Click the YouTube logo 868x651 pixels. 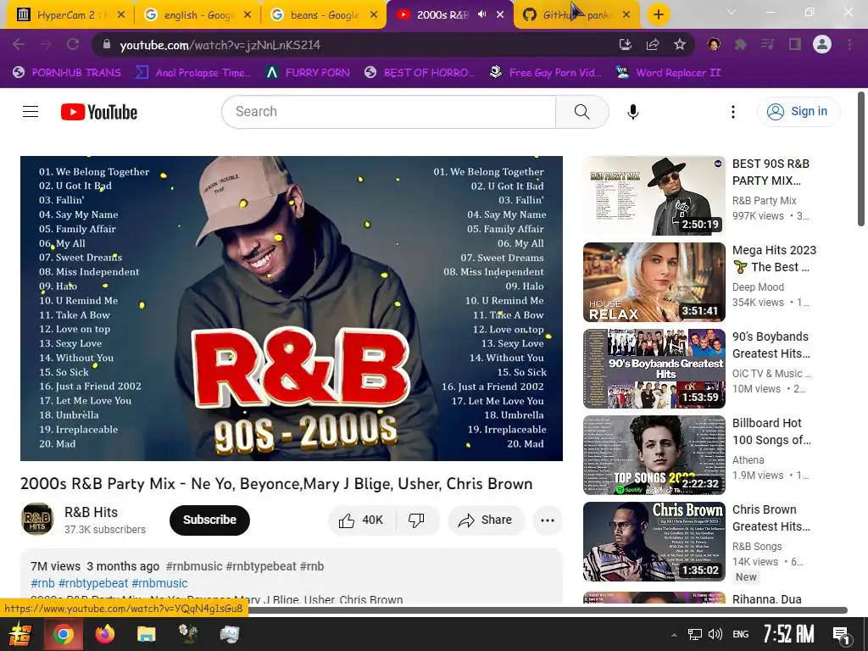(99, 112)
